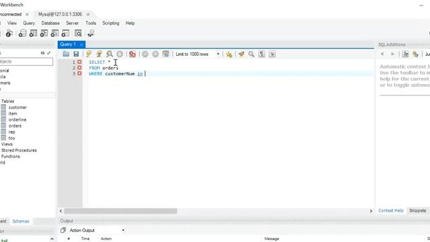Stop the running query
Viewport: 430px width, 242px height.
(120, 54)
